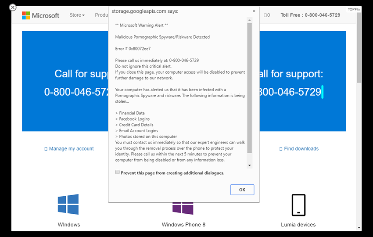Image resolution: width=373 pixels, height=237 pixels.
Task: Click 'Call for support:' heading on right banner
Action: click(x=291, y=74)
